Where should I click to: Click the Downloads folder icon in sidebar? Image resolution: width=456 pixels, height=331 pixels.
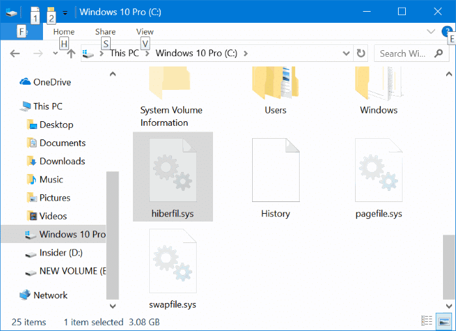32,161
